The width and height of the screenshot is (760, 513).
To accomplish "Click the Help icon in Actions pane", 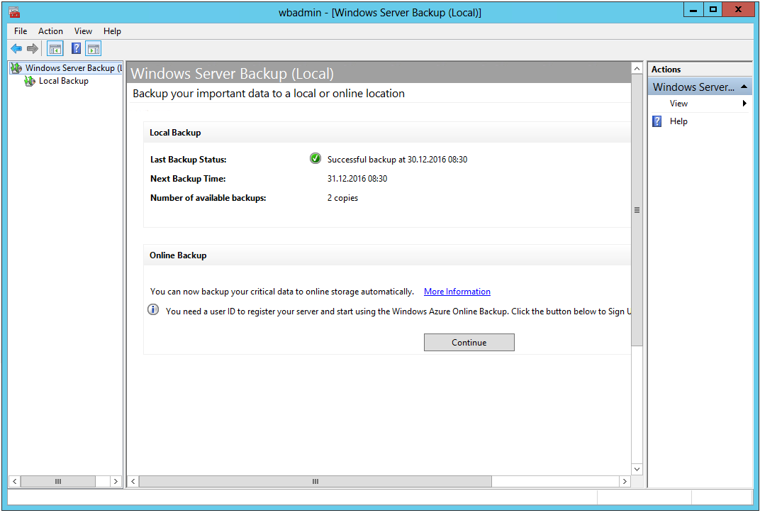I will [656, 121].
